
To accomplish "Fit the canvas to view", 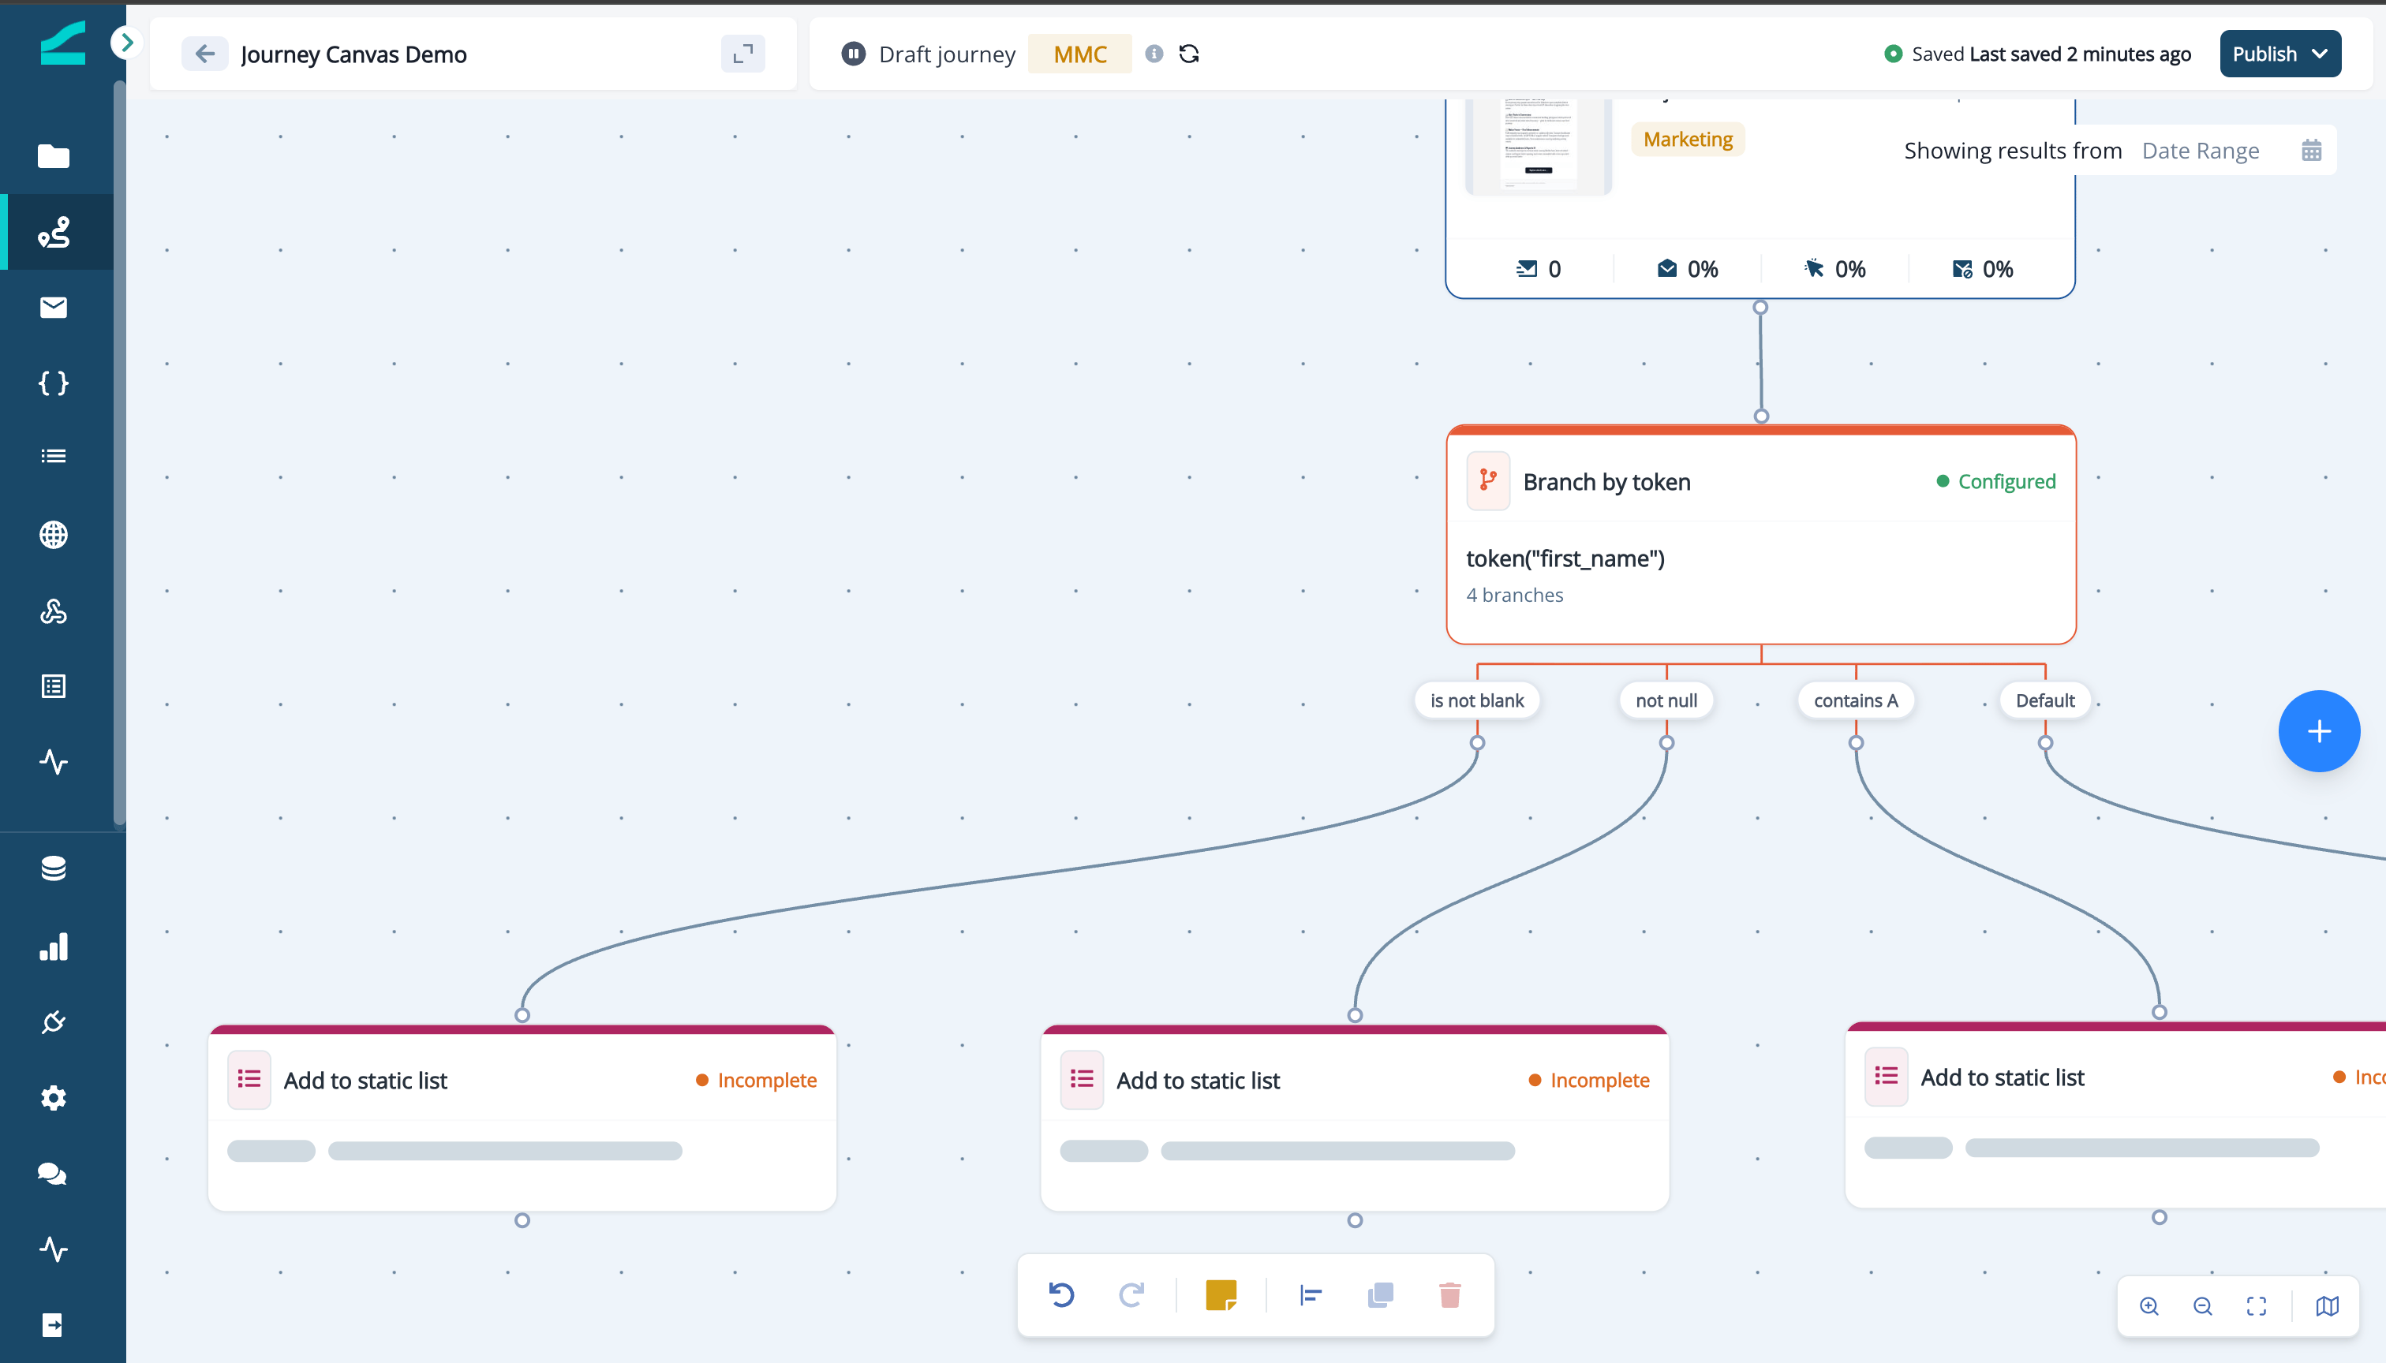I will (2257, 1306).
